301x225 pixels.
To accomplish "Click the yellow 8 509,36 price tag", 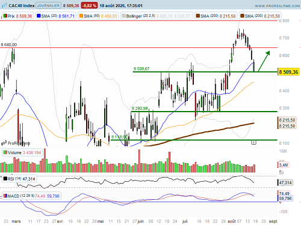I will (x=288, y=72).
